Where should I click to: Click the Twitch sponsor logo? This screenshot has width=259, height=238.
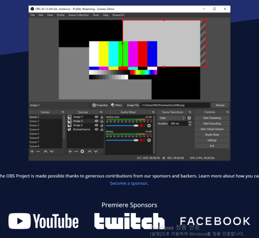coord(130,221)
